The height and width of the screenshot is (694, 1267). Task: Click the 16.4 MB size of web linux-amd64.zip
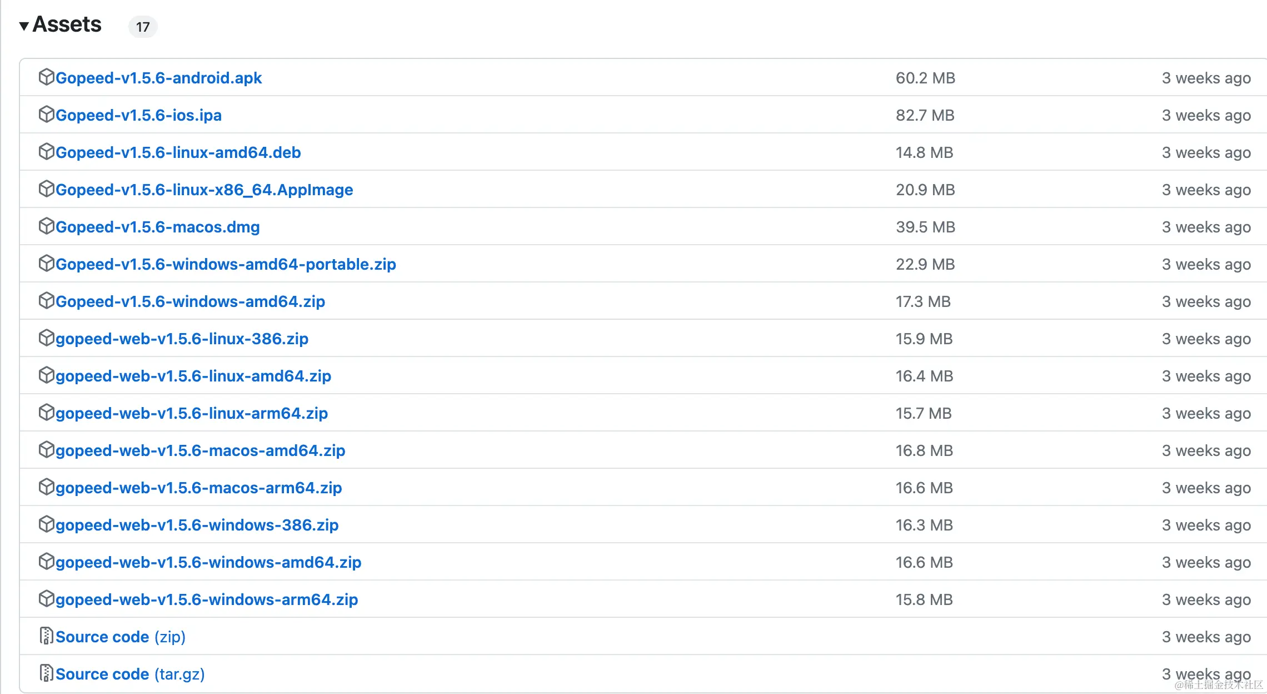pyautogui.click(x=924, y=376)
